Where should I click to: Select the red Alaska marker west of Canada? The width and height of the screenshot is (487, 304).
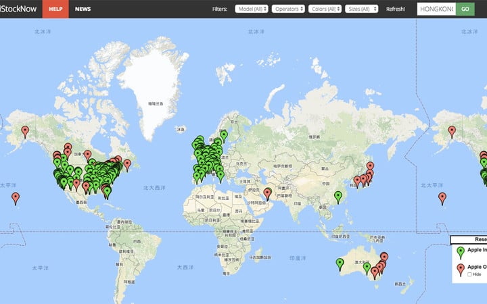(x=25, y=132)
